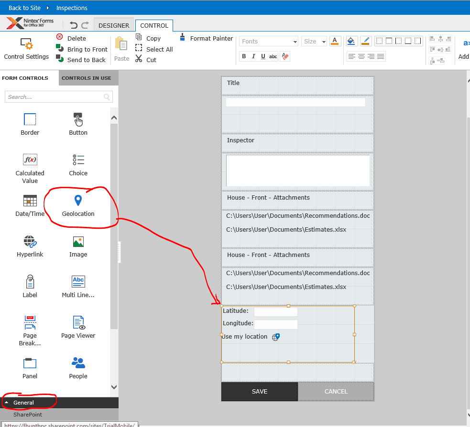Click the Use my location globe icon

[x=276, y=337]
